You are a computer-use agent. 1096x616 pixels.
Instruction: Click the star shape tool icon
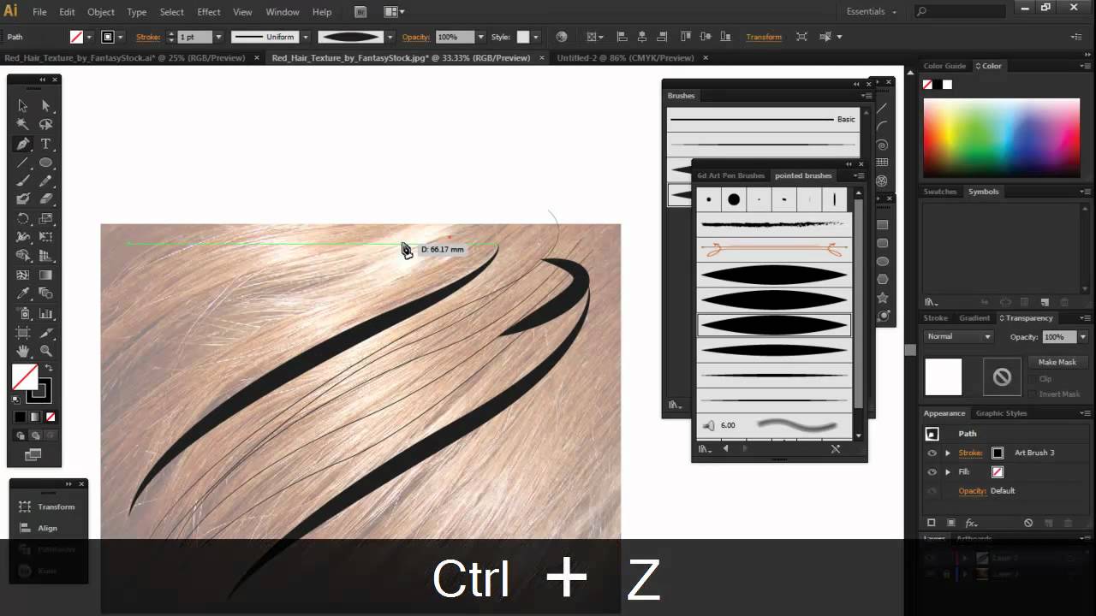tap(883, 298)
